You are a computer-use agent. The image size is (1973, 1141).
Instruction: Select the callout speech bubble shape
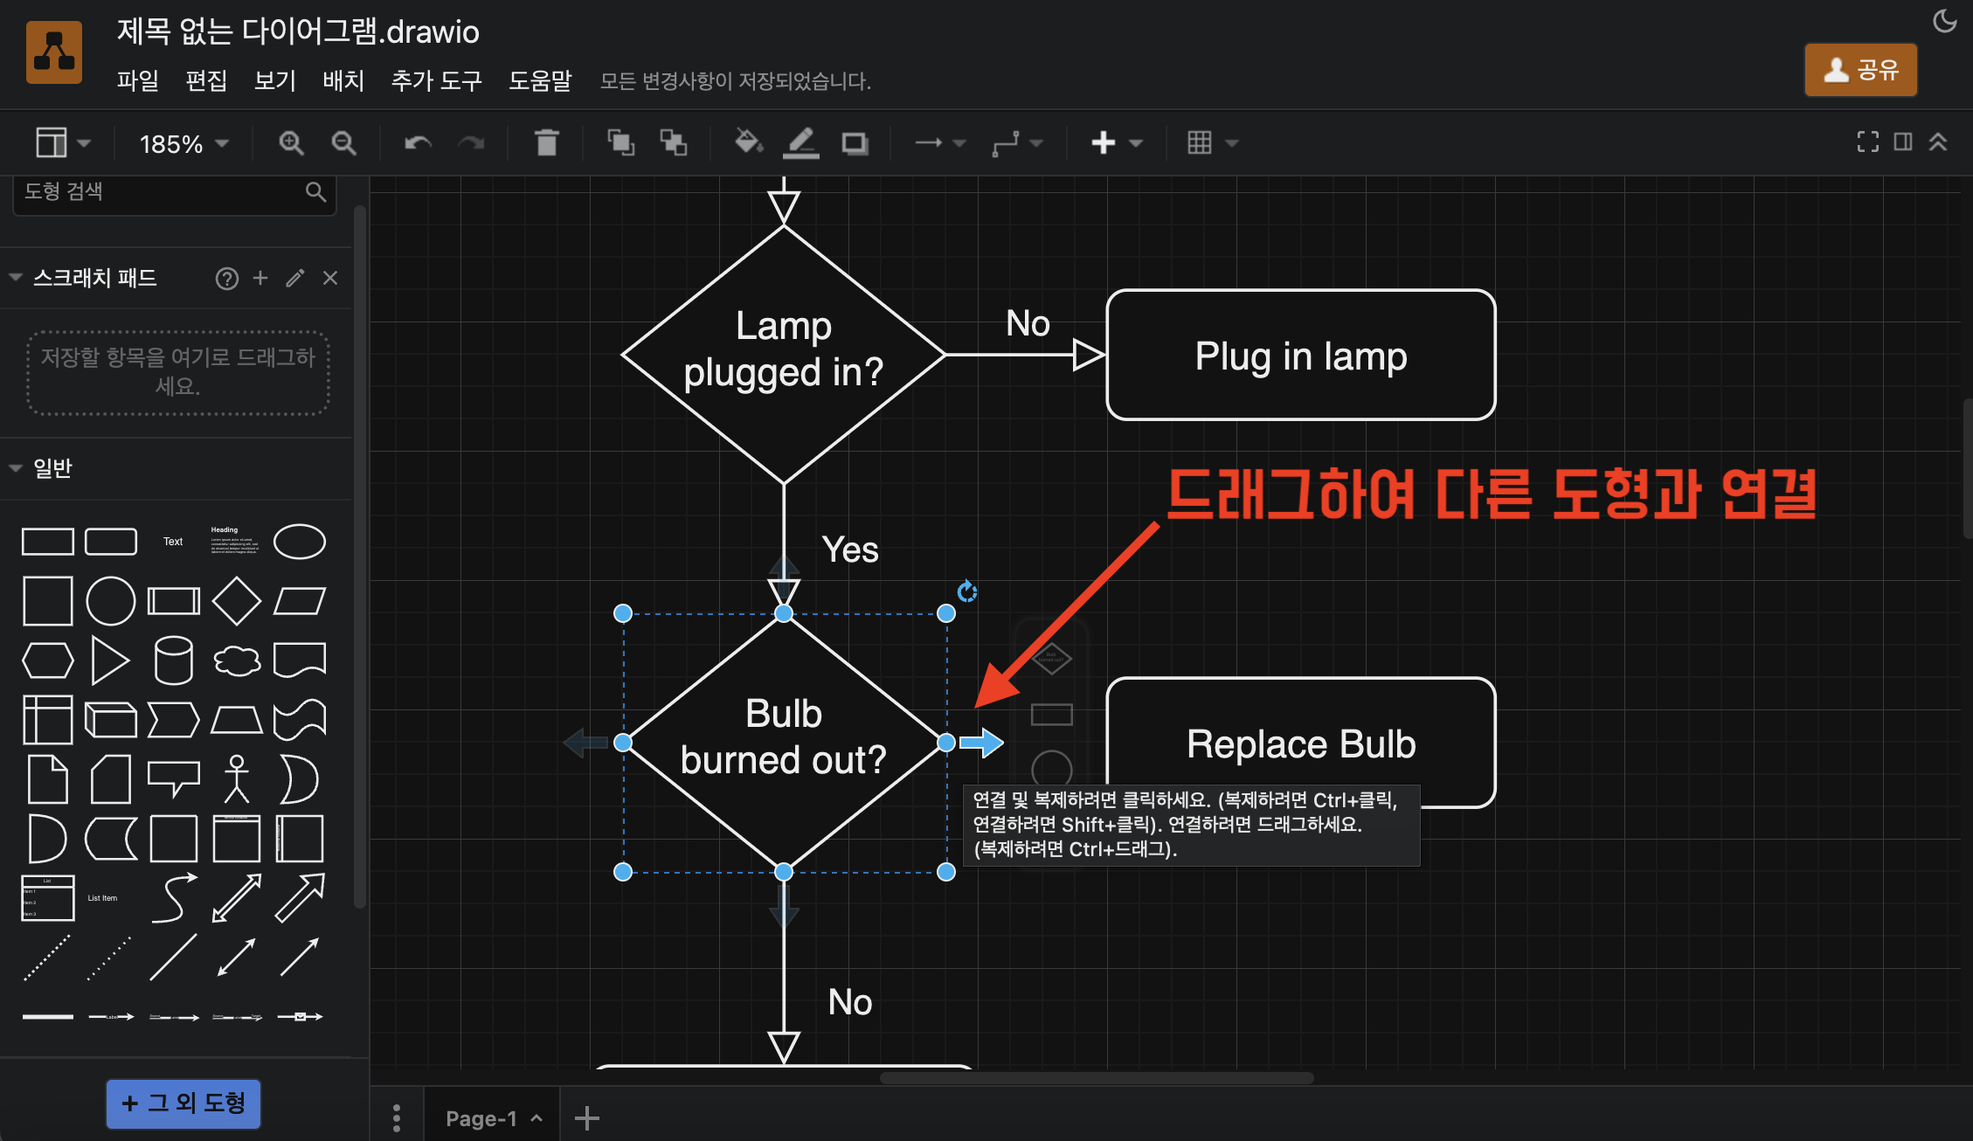click(x=173, y=779)
